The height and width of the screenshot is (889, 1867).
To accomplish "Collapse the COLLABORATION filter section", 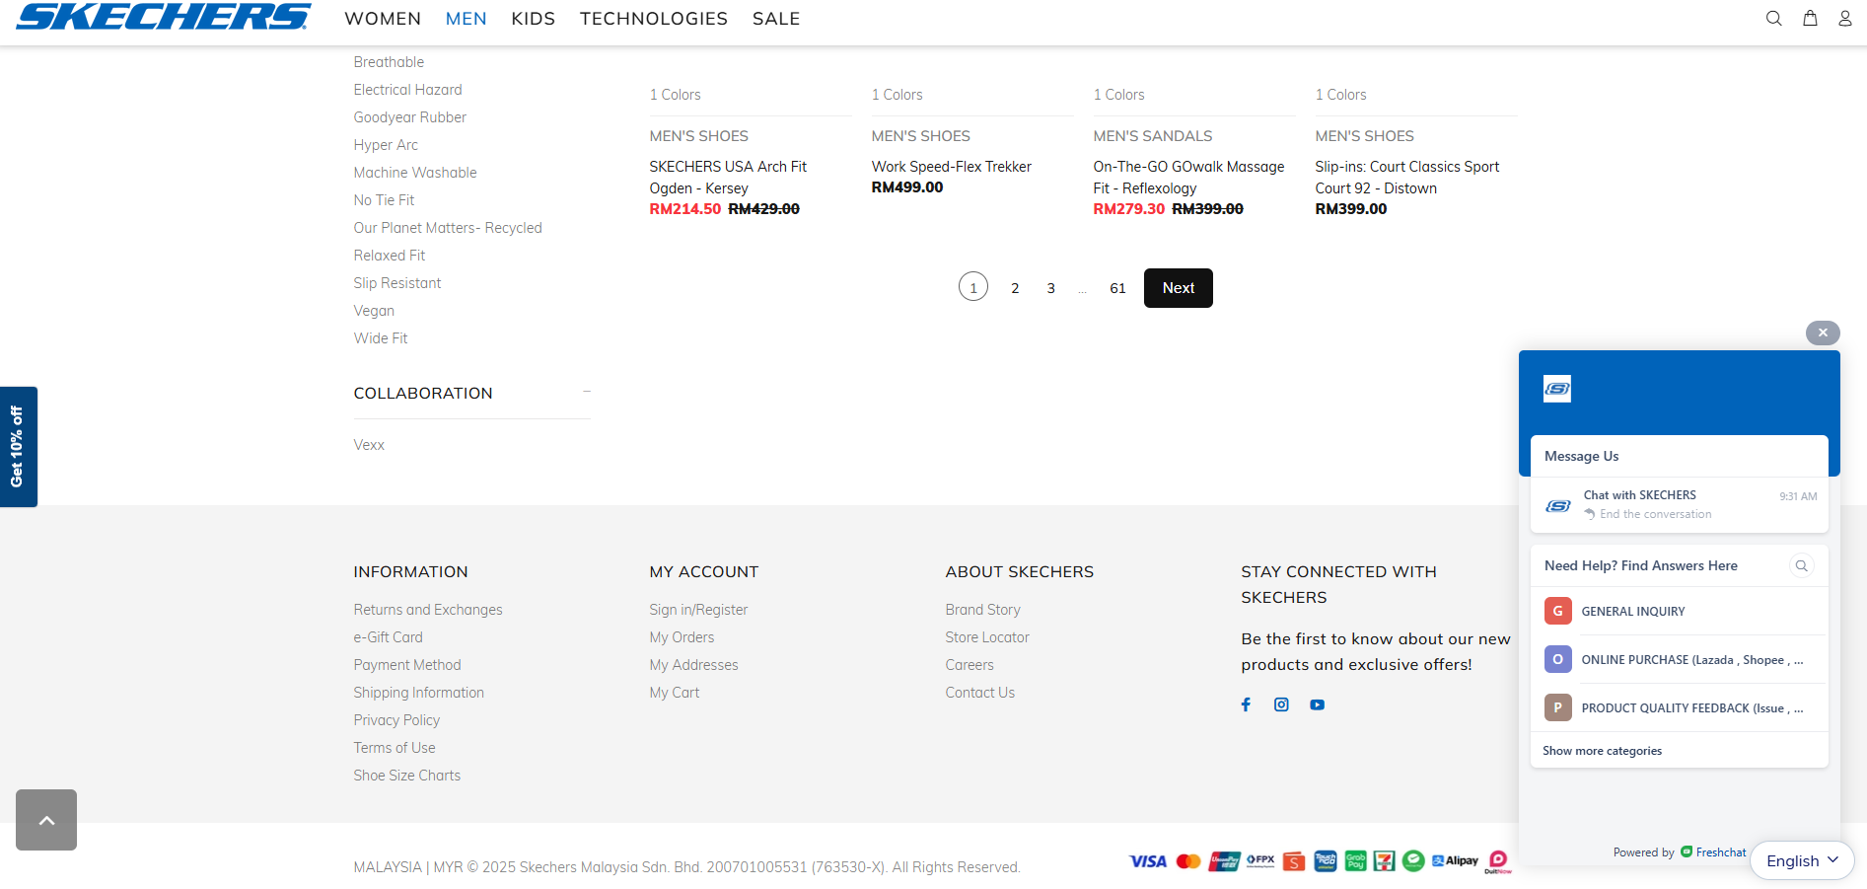I will (x=587, y=392).
